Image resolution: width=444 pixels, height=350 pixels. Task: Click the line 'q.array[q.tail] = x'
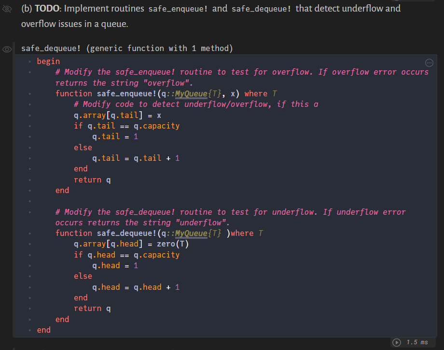tap(117, 116)
